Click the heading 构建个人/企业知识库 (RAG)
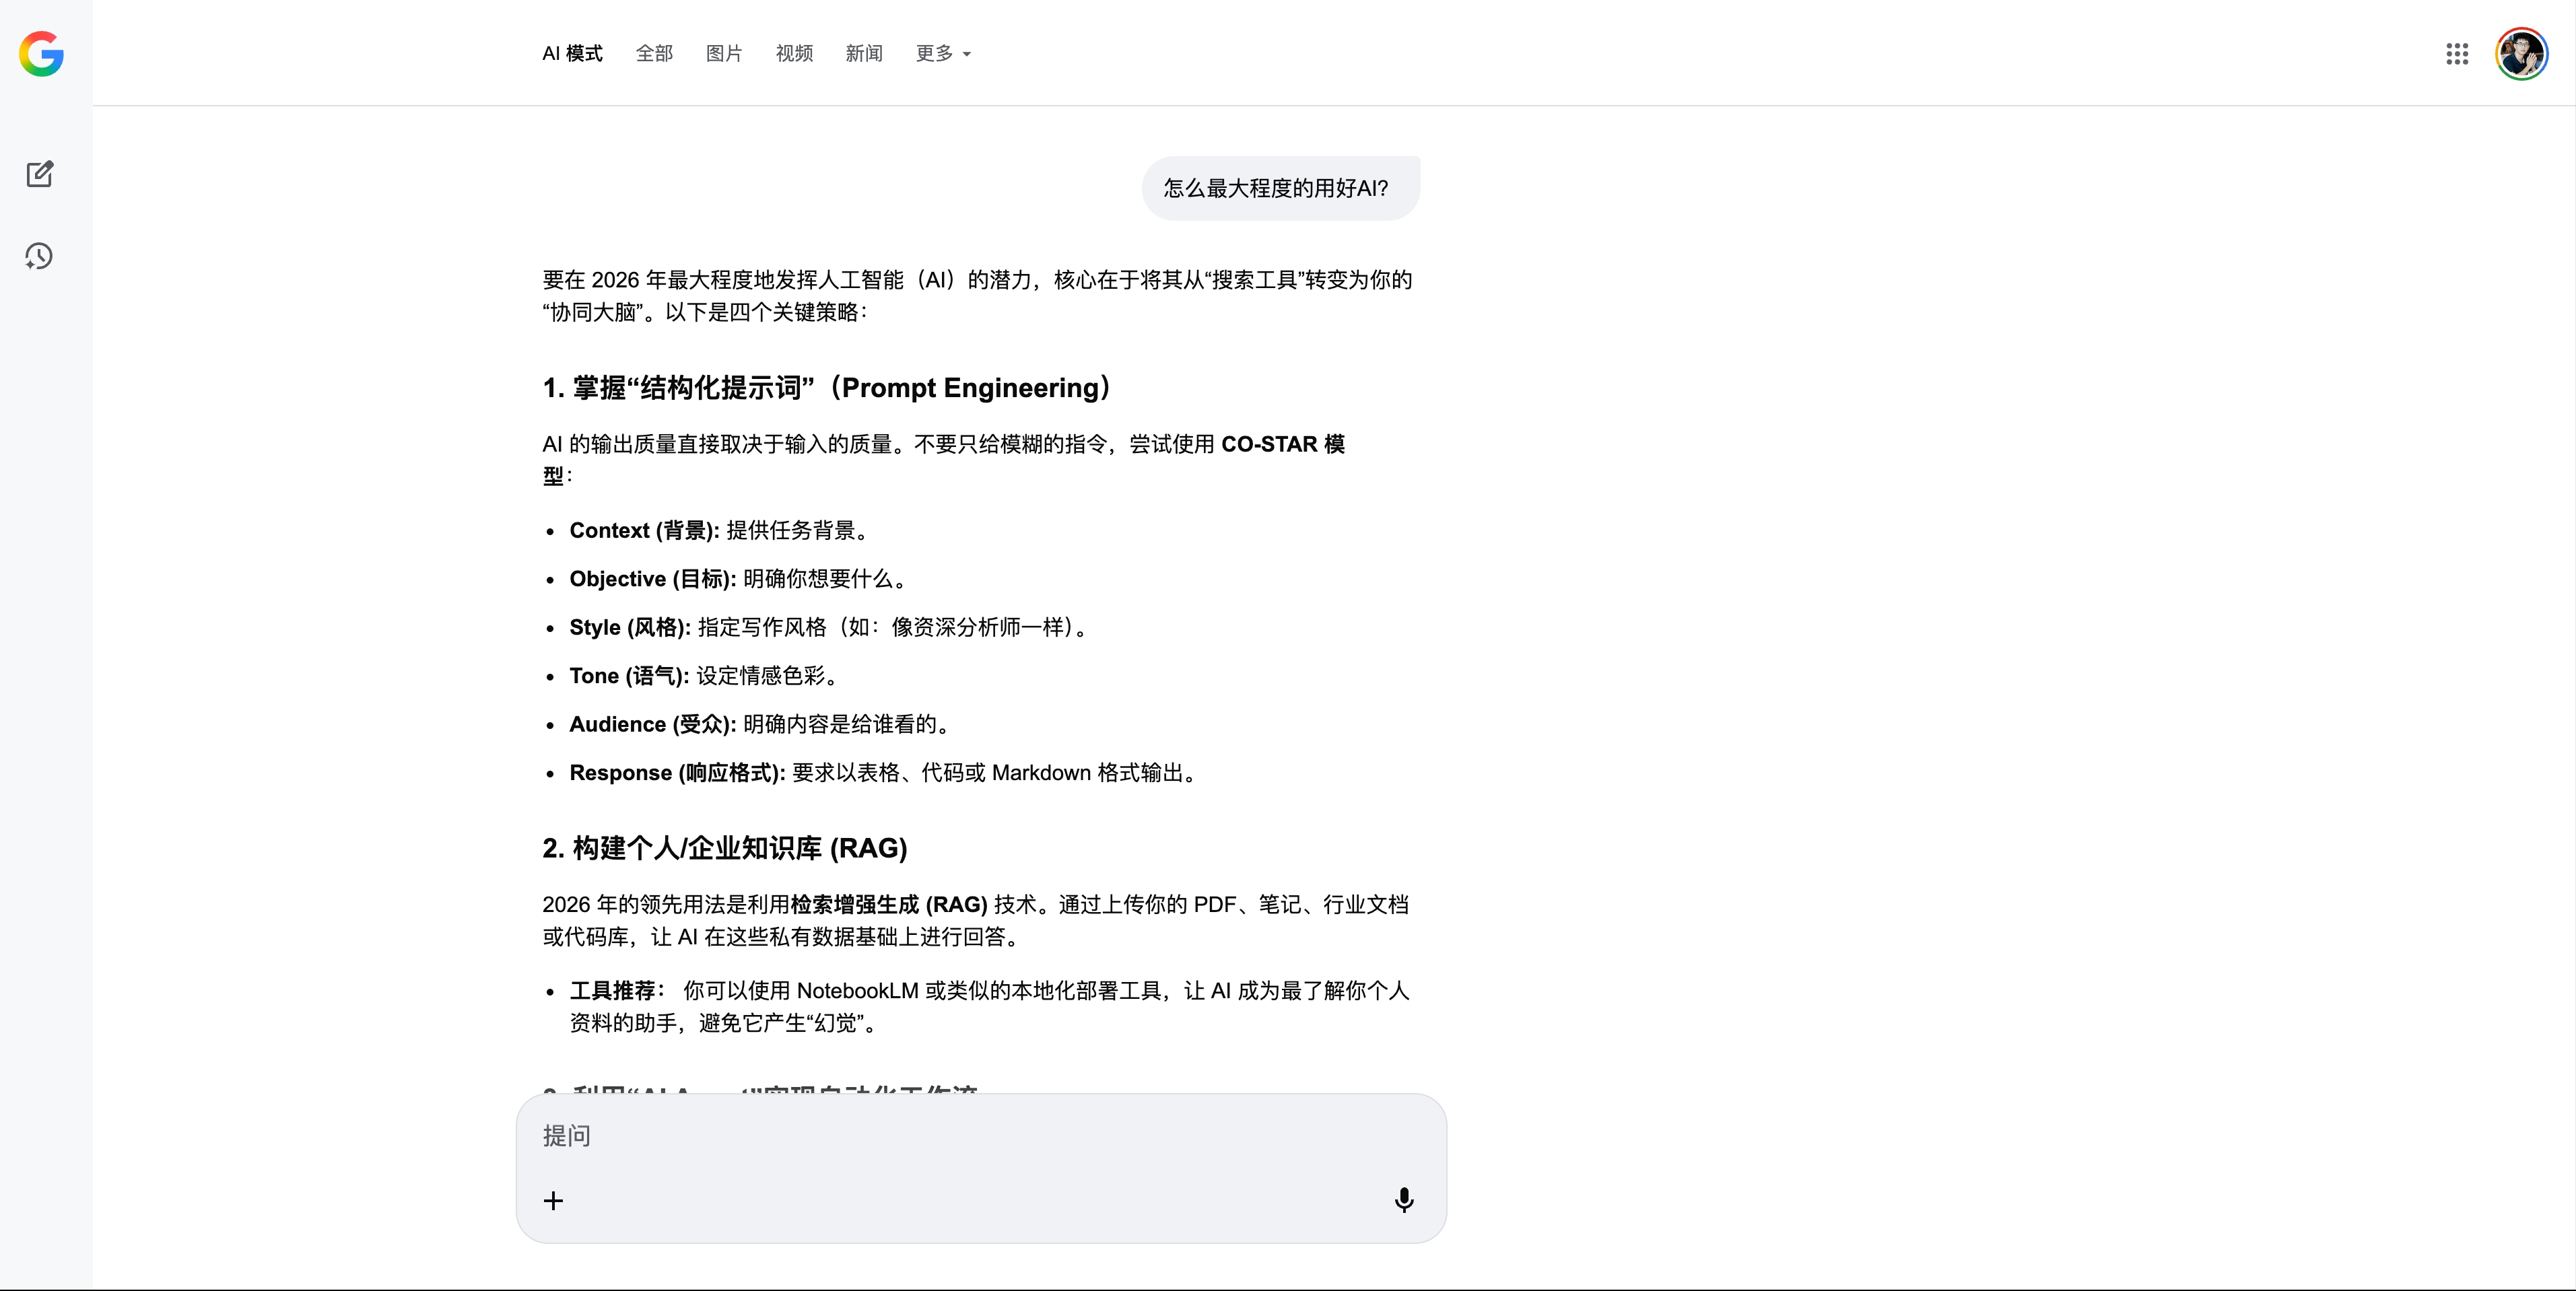2576x1291 pixels. (x=725, y=848)
